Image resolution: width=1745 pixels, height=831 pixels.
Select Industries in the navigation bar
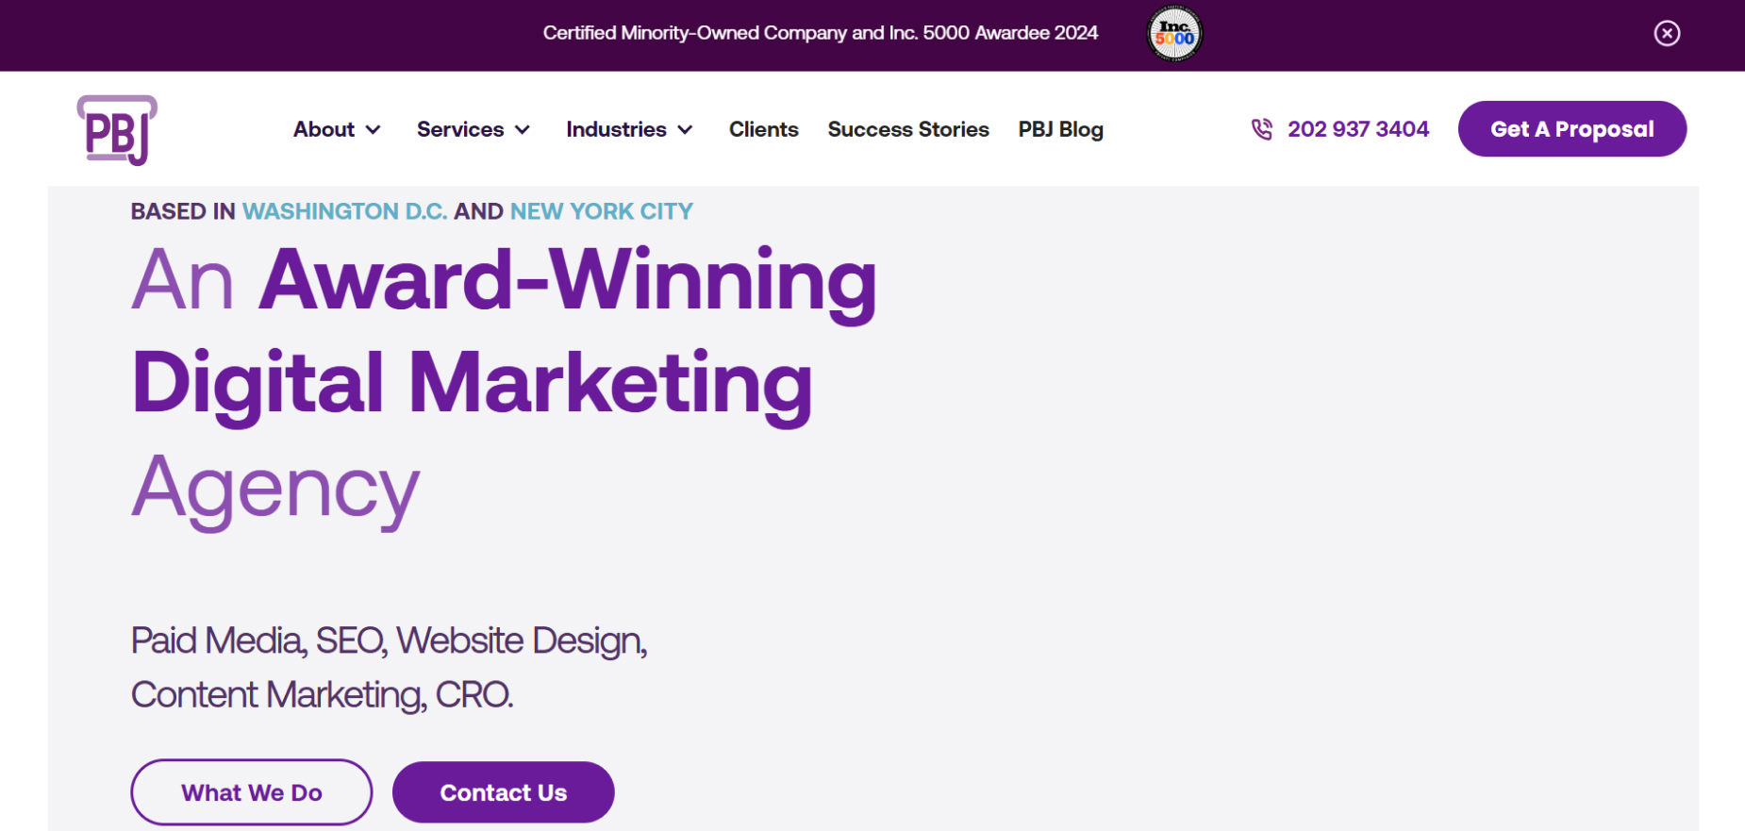click(616, 129)
